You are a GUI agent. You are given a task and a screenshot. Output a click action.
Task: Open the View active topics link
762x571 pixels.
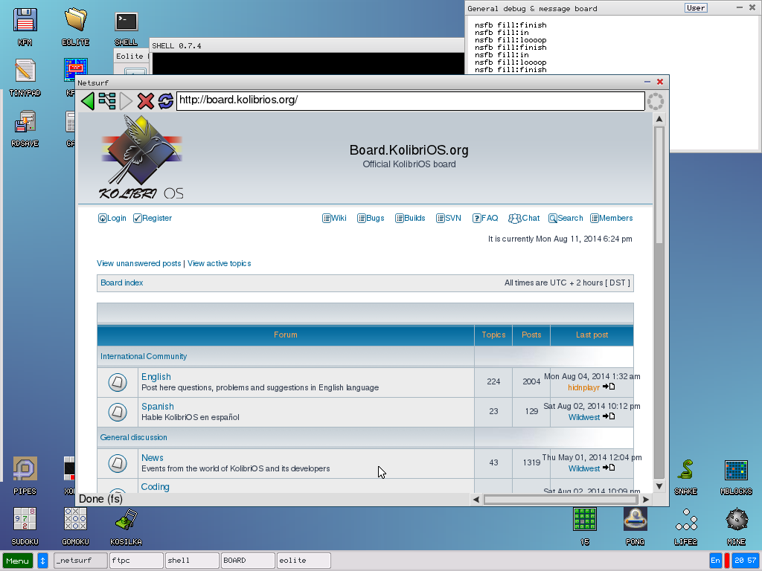click(x=220, y=263)
